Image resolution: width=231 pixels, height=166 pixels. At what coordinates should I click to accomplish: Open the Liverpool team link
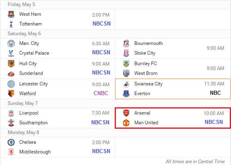29,113
